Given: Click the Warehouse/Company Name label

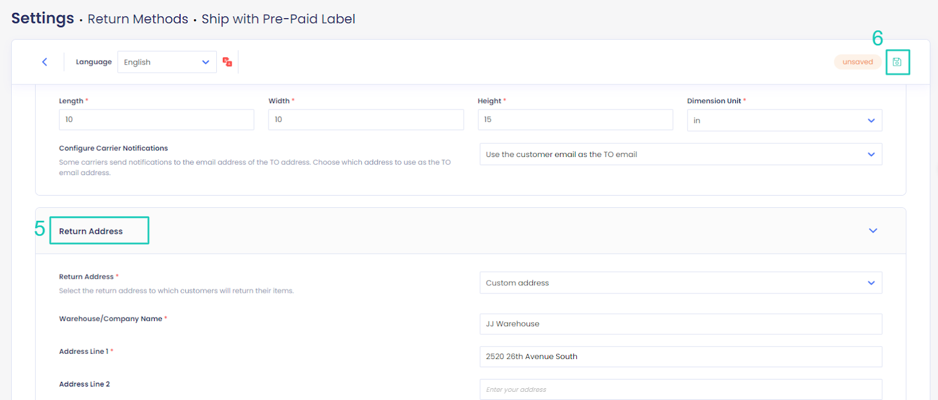Looking at the screenshot, I should pos(111,319).
